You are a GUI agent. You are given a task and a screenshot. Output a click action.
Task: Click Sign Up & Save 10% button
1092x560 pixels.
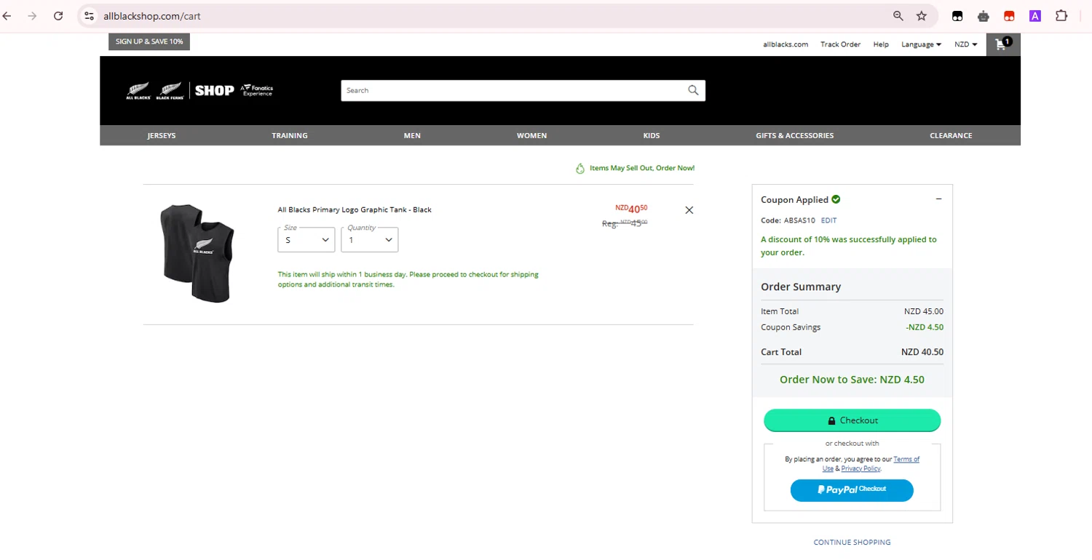(149, 41)
